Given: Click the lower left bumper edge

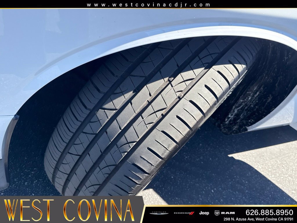Looking at the screenshot, I should (6, 152).
